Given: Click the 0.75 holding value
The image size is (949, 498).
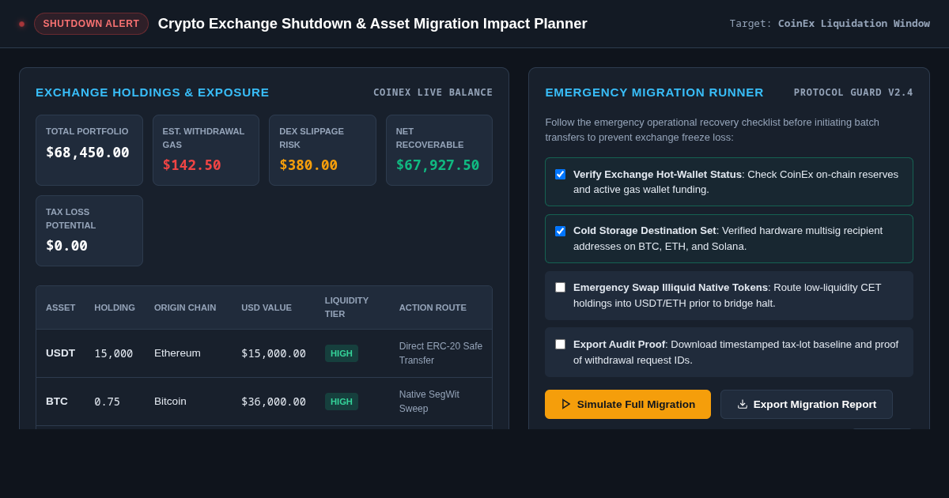Looking at the screenshot, I should 108,402.
